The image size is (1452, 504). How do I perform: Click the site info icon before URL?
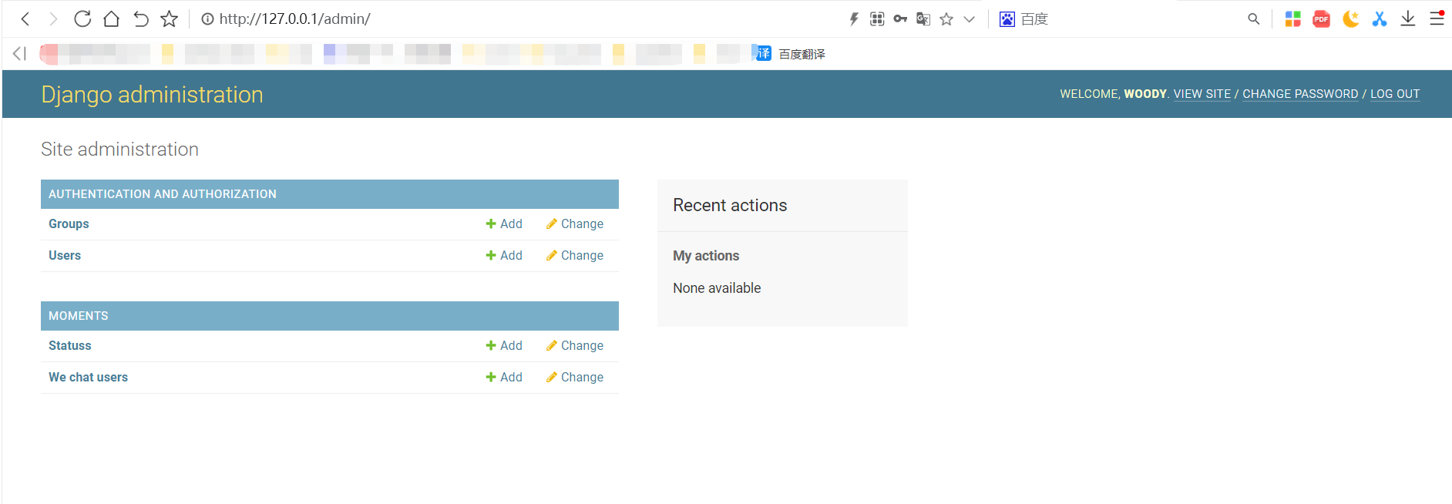click(x=207, y=18)
